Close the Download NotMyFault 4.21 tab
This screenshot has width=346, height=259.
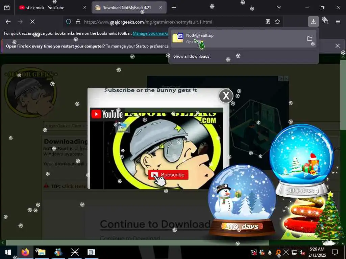(161, 8)
